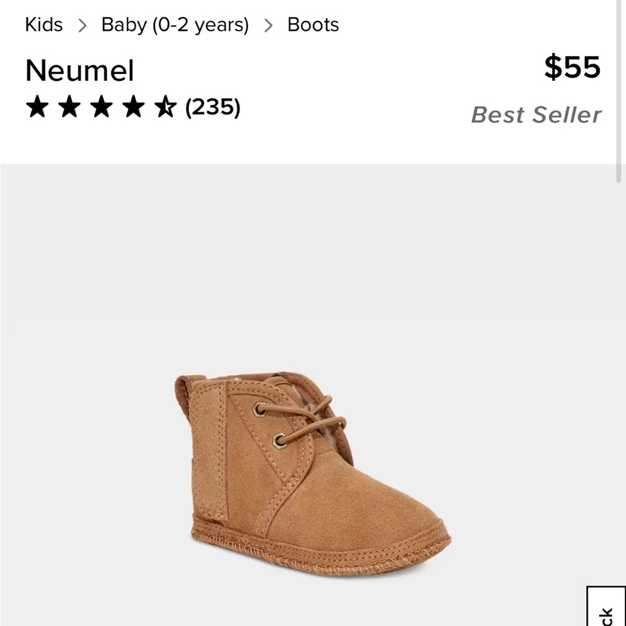Go to Boots via the breadcrumb trail
The height and width of the screenshot is (626, 626).
(313, 25)
